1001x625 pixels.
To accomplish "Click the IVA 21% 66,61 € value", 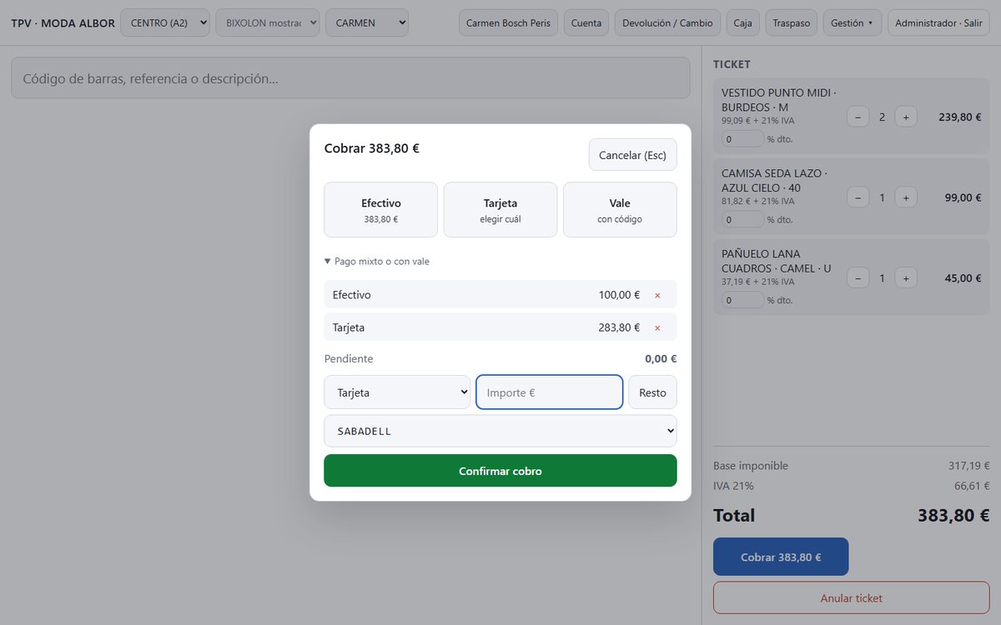I will (x=972, y=486).
